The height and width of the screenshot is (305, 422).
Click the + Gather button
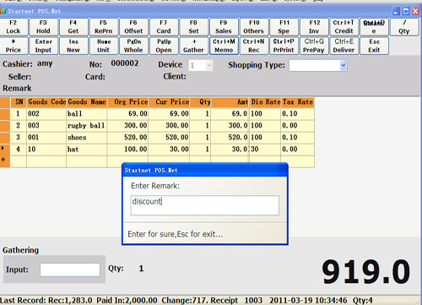click(193, 46)
